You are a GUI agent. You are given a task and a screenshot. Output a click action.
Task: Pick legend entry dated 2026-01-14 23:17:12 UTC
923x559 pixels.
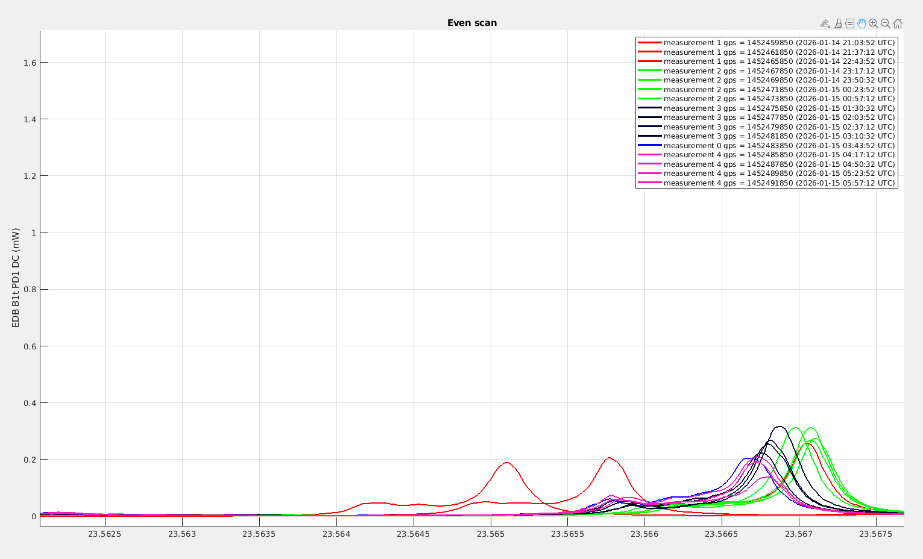pos(779,71)
